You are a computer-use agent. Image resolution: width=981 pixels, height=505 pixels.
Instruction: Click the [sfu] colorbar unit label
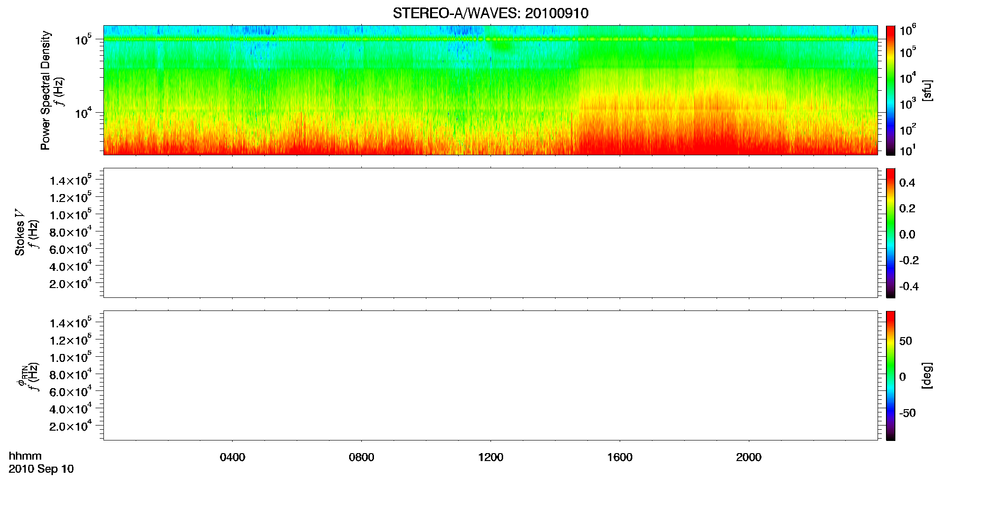927,90
